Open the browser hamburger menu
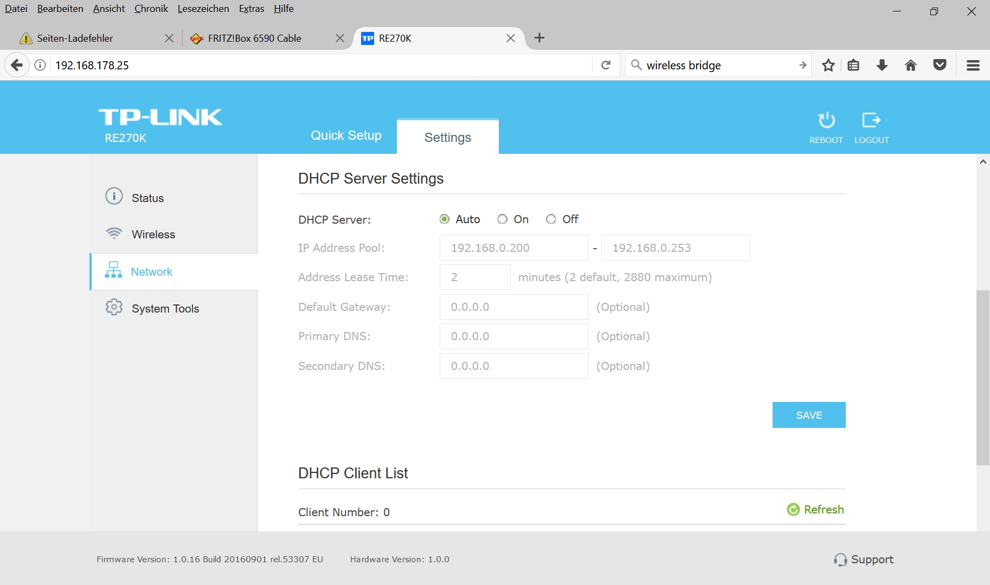 tap(973, 66)
